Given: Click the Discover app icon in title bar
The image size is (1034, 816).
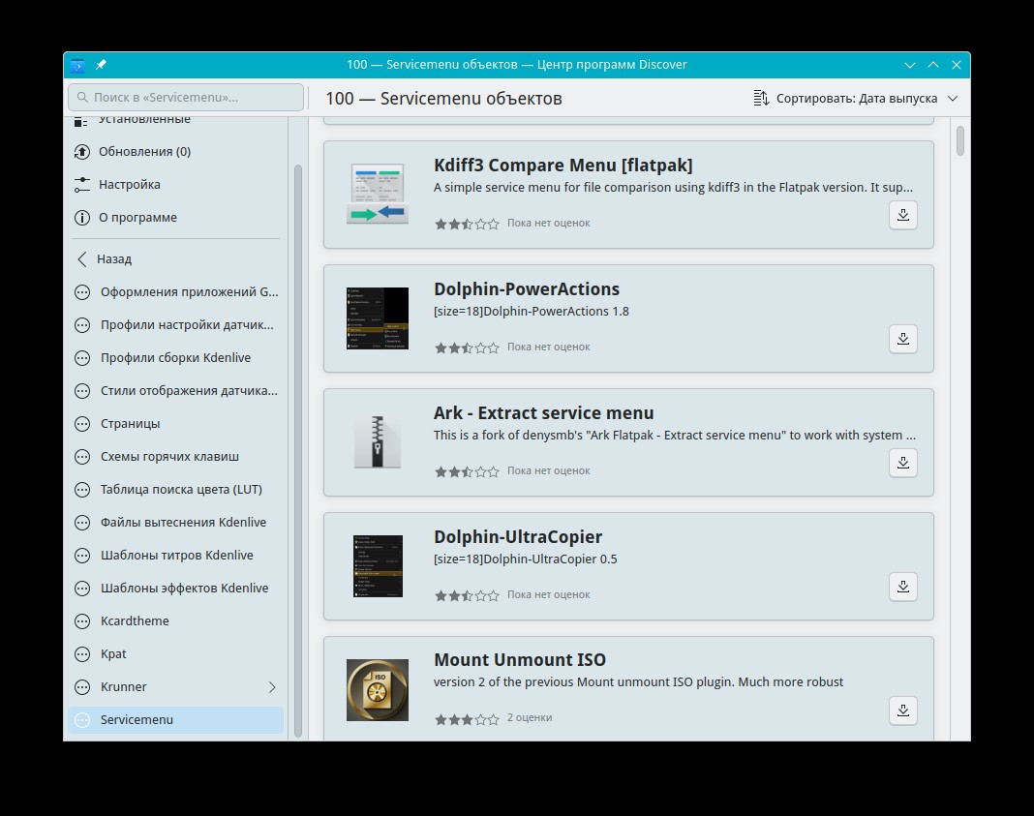Looking at the screenshot, I should coord(77,65).
